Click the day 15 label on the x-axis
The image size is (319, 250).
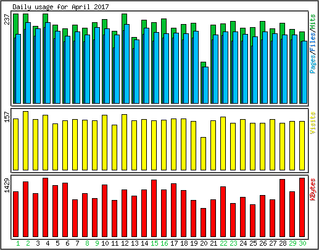pos(154,243)
